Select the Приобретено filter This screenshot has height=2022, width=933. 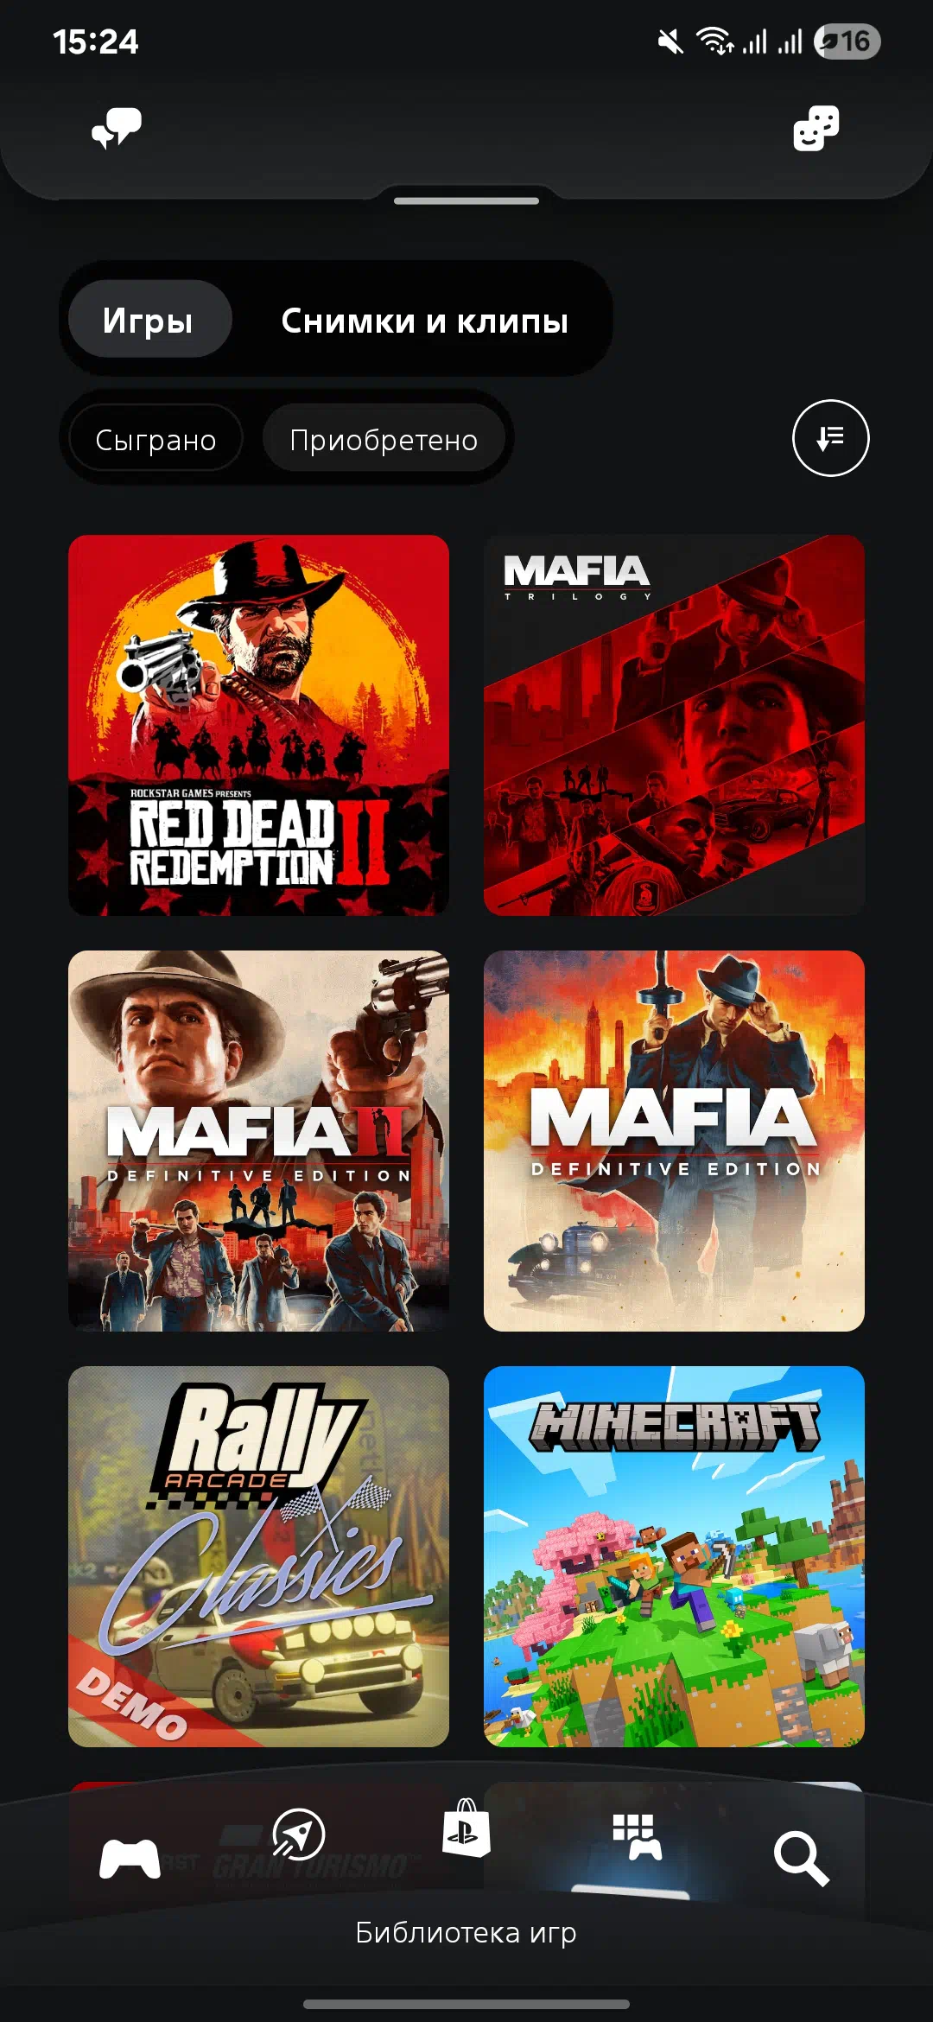tap(384, 439)
